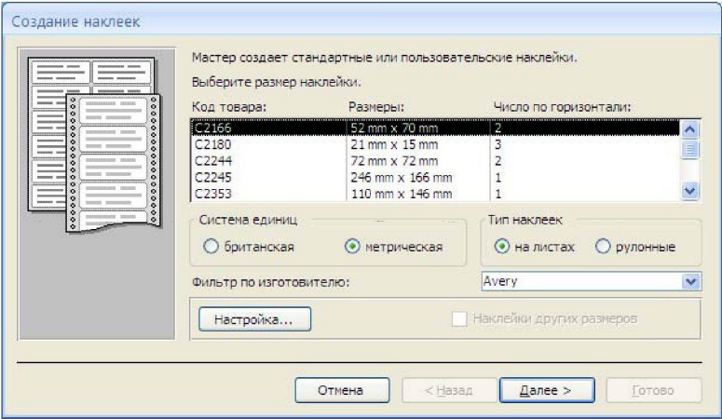Toggle Наклейки других размеров checkbox
This screenshot has width=722, height=419.
459,318
